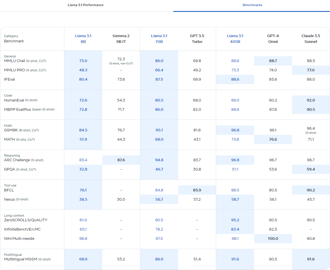Select the InfiniteBench/En.MC row label
330x270 pixels.
tap(22, 229)
